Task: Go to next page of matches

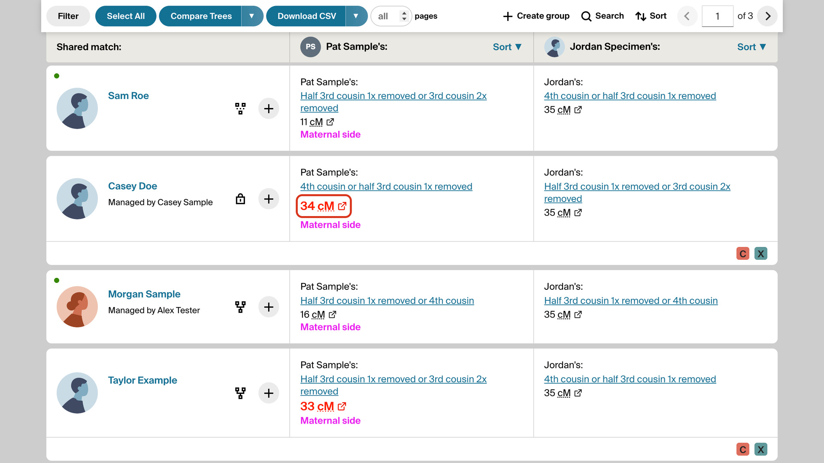Action: tap(768, 16)
